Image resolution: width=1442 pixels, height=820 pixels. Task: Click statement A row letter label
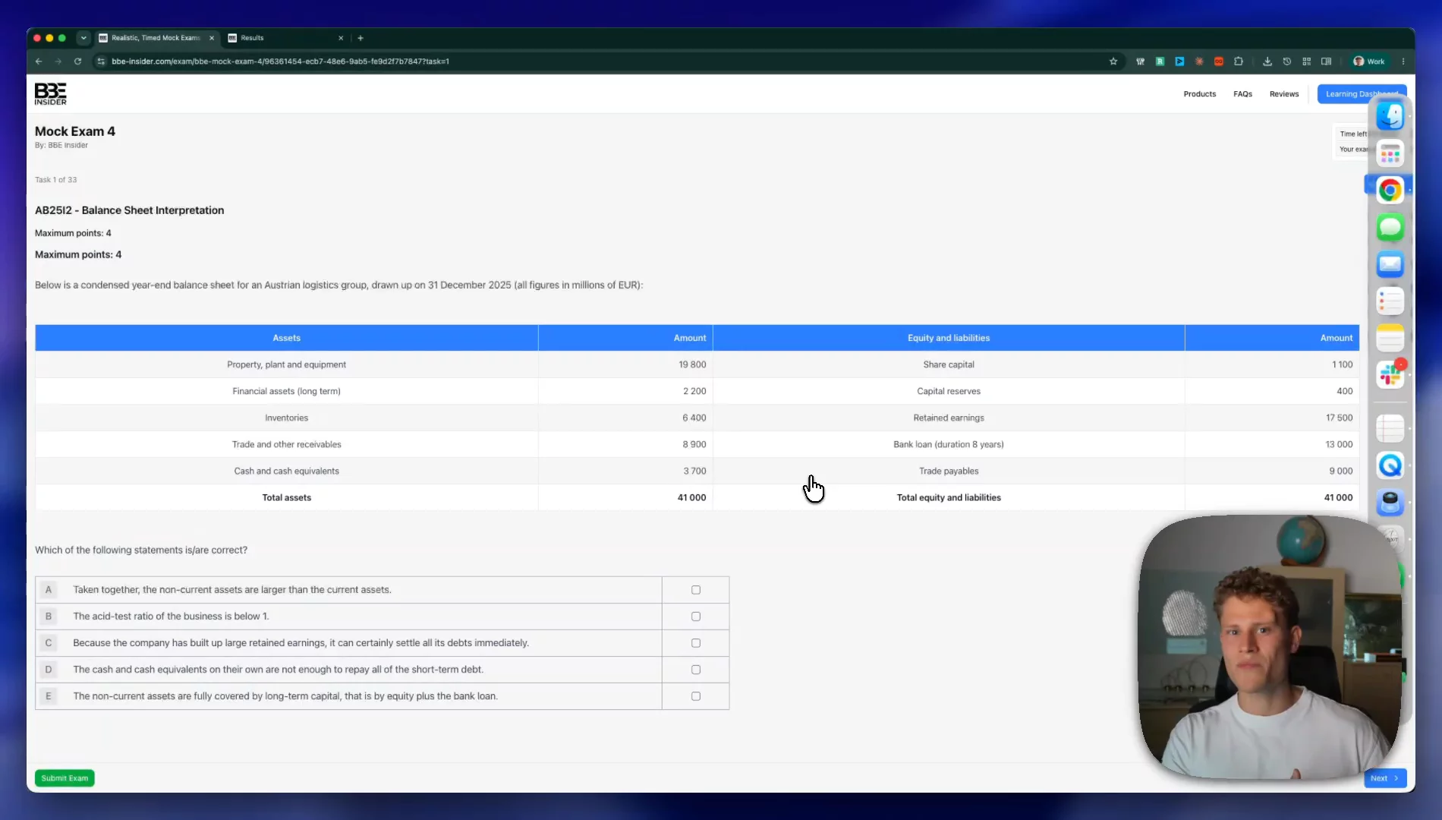(x=49, y=590)
